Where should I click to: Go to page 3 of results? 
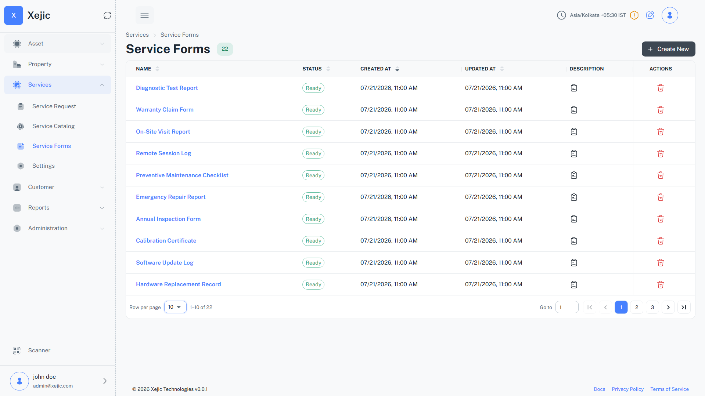point(652,307)
